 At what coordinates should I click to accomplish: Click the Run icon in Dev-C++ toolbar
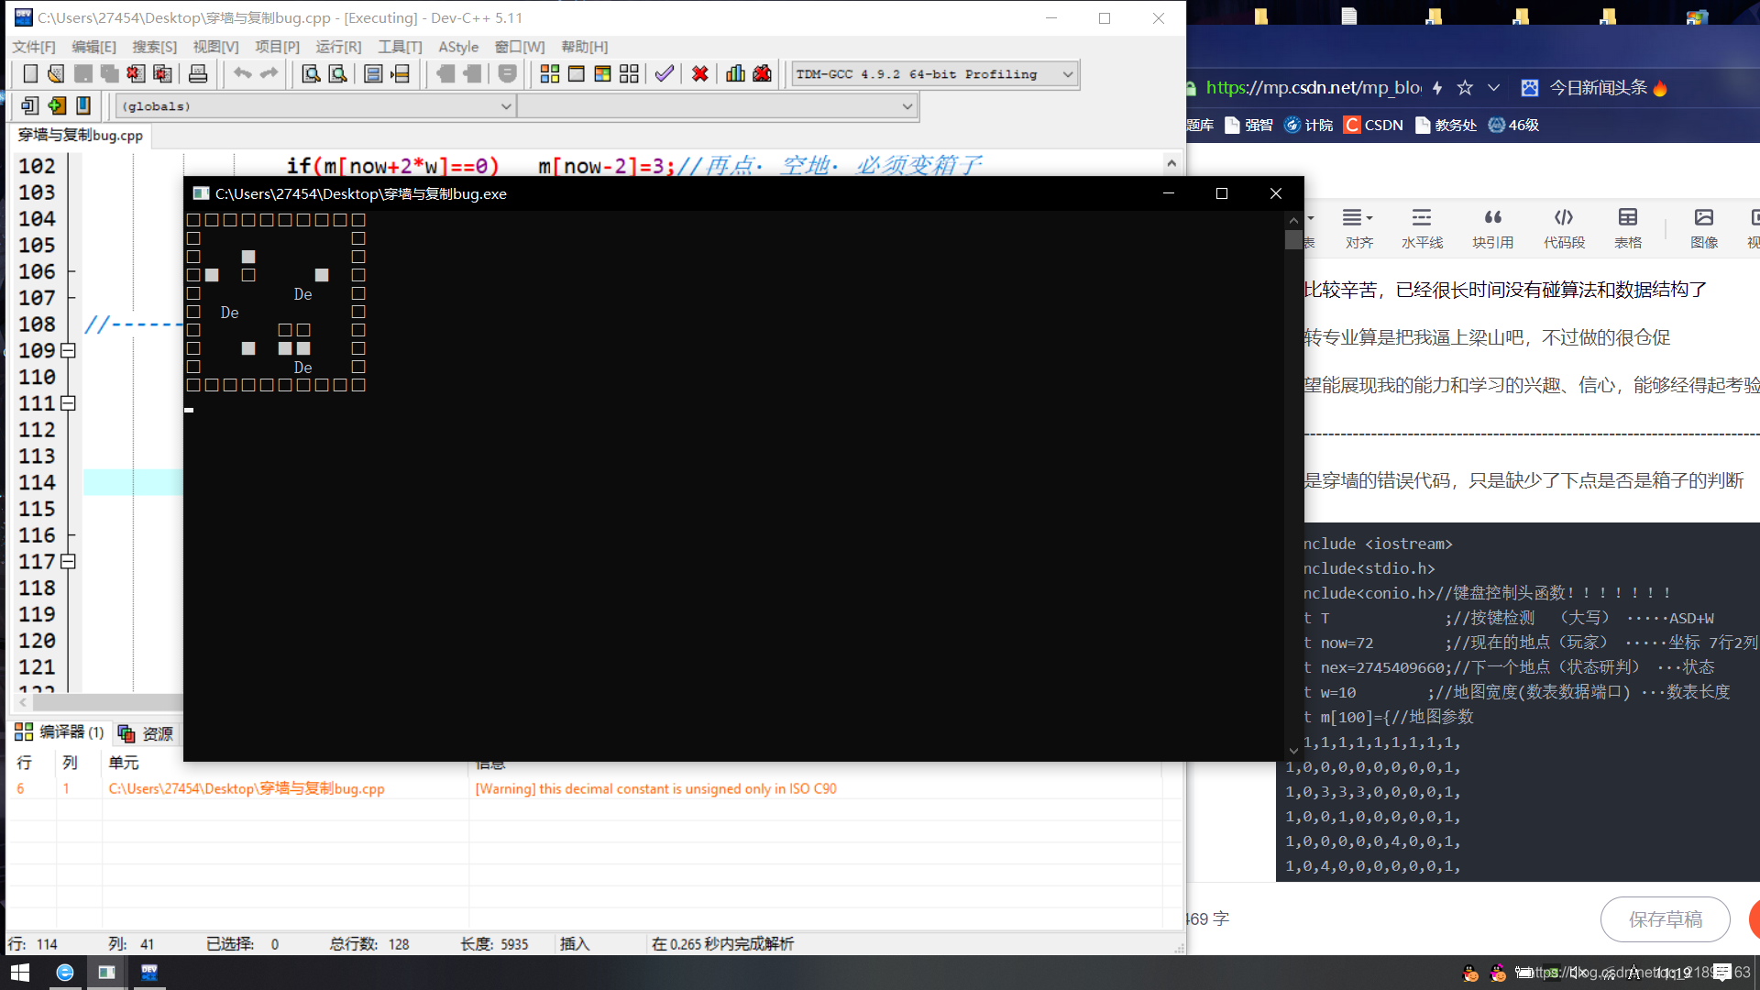click(x=577, y=74)
